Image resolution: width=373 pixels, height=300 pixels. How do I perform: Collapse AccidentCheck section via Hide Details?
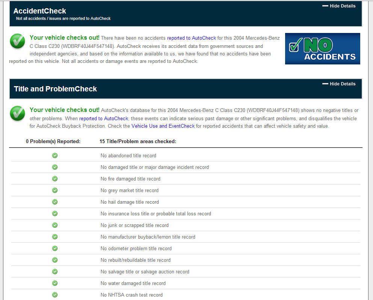[339, 6]
